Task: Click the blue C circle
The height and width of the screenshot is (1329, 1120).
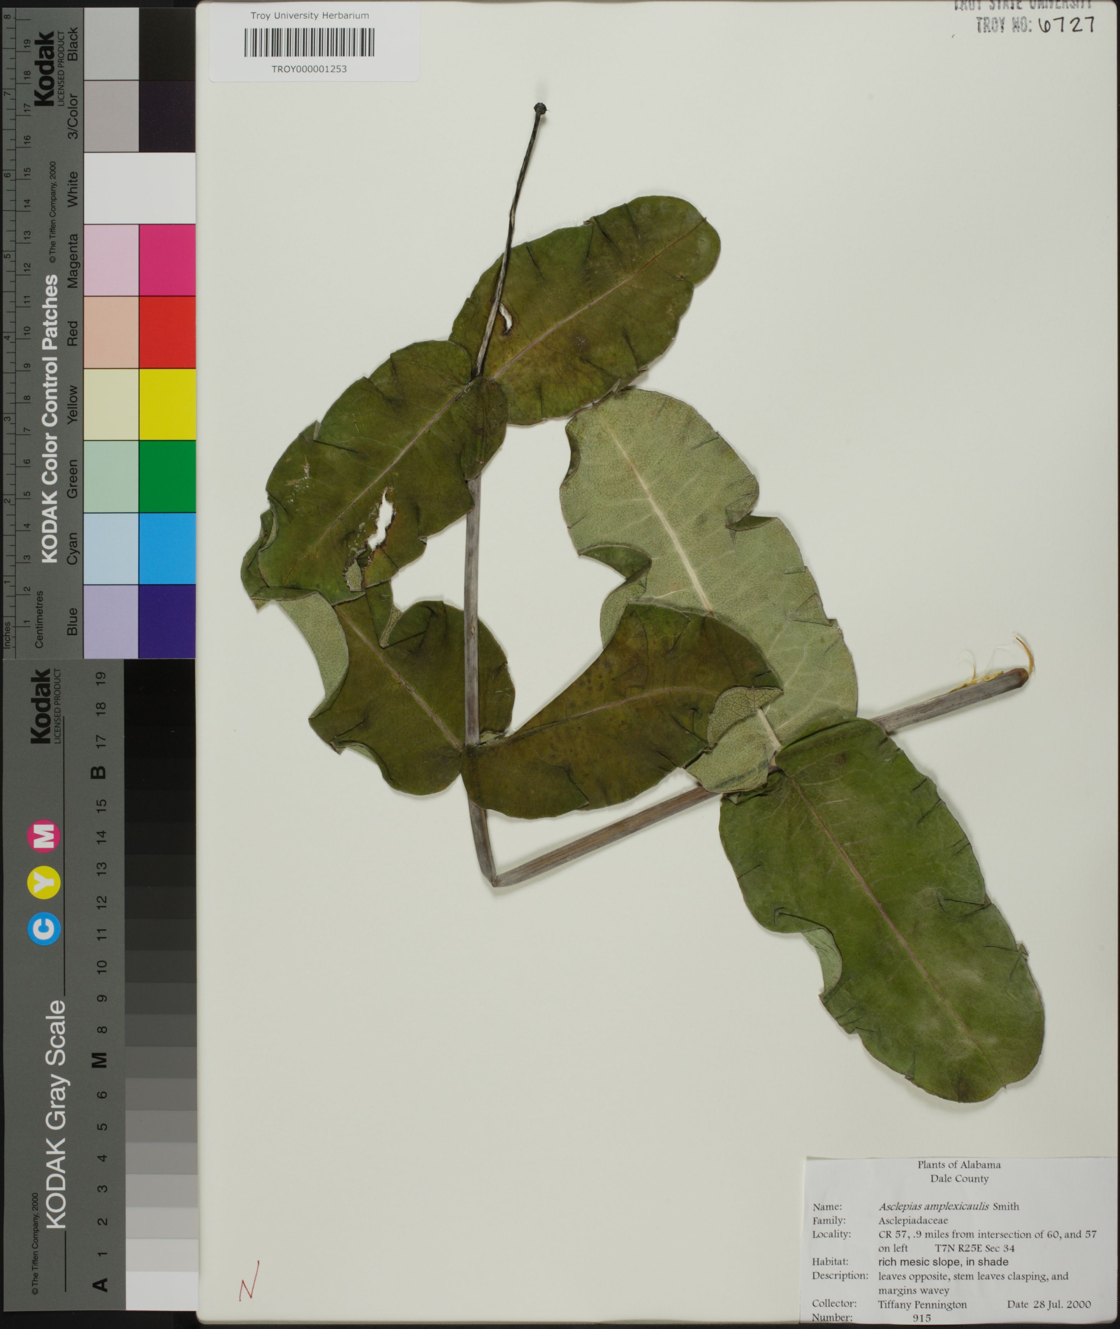Action: (45, 928)
